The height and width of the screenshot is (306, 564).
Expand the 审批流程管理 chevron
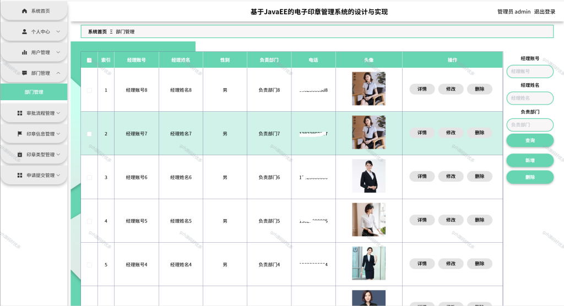tap(58, 113)
